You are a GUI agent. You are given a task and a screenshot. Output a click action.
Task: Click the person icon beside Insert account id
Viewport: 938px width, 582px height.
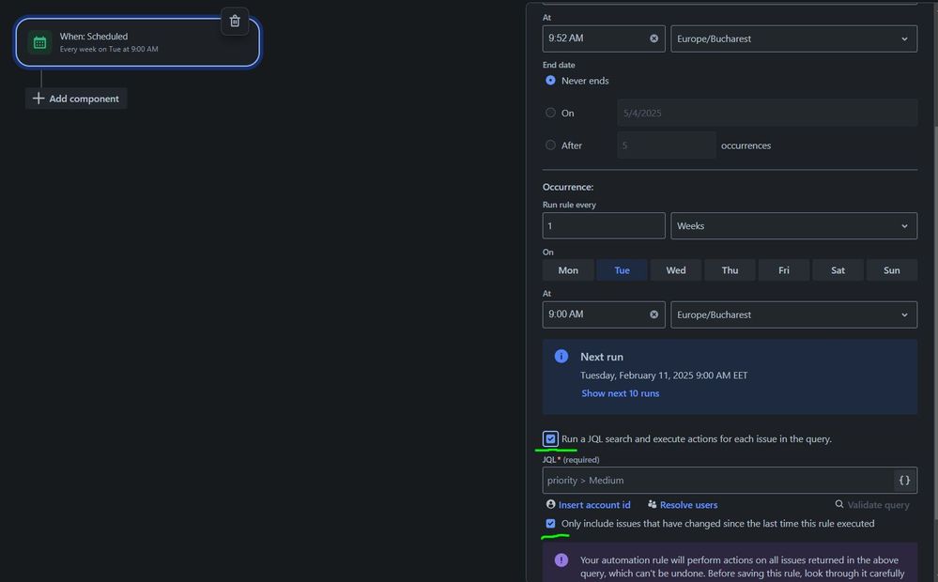point(550,504)
